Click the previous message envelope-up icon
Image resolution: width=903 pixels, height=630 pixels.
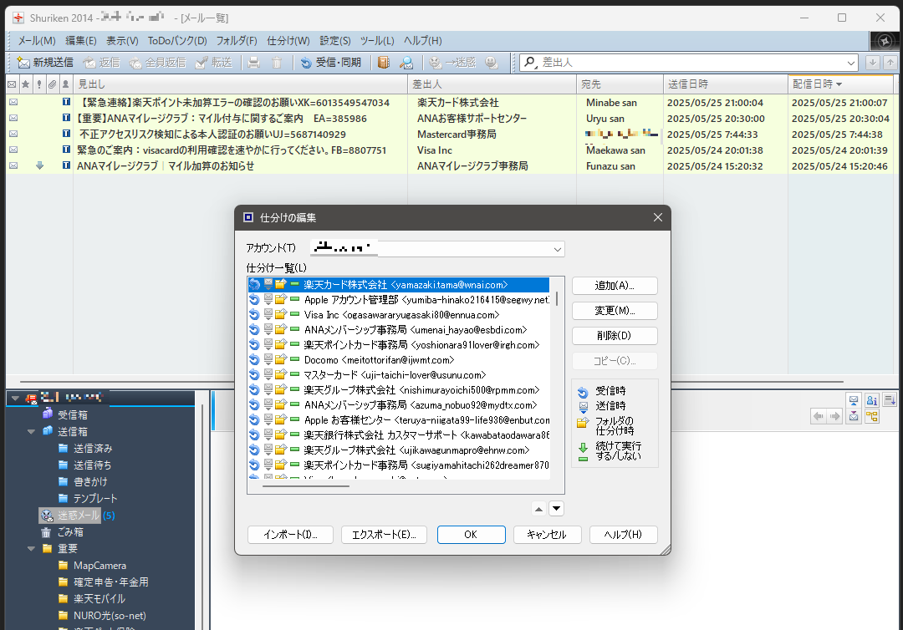(x=854, y=400)
